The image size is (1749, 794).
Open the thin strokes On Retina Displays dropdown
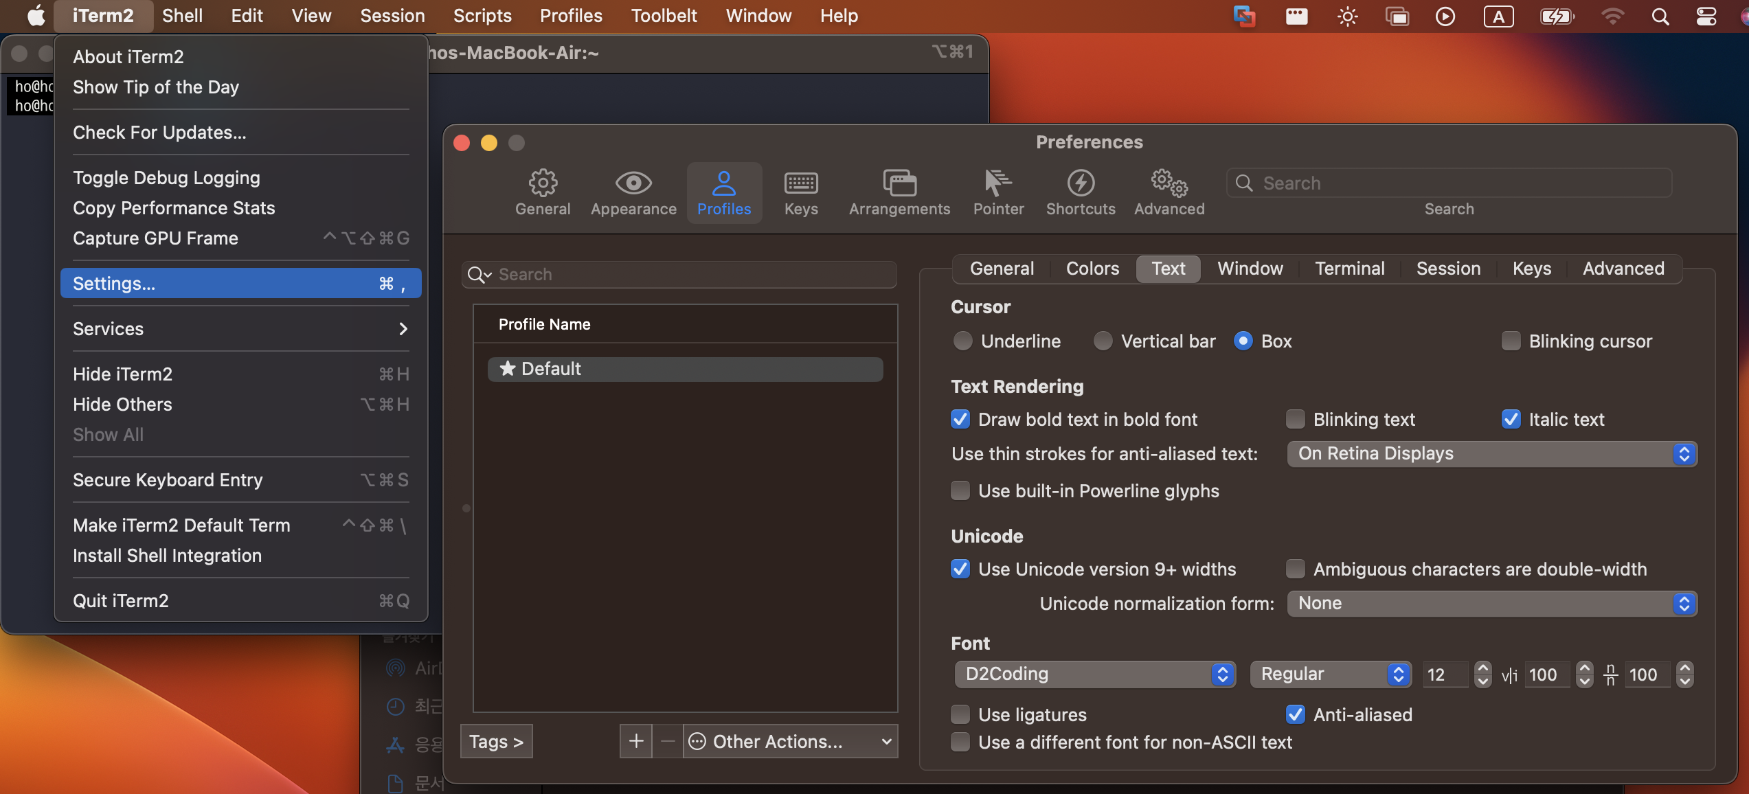tap(1492, 453)
